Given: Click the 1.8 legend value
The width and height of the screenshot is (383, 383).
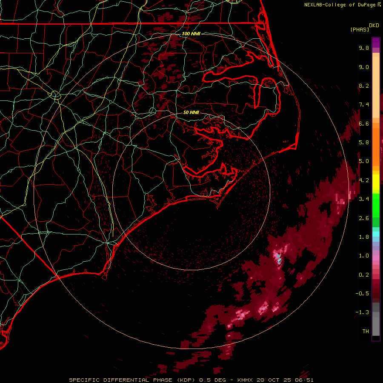Looking at the screenshot, I should [x=364, y=237].
